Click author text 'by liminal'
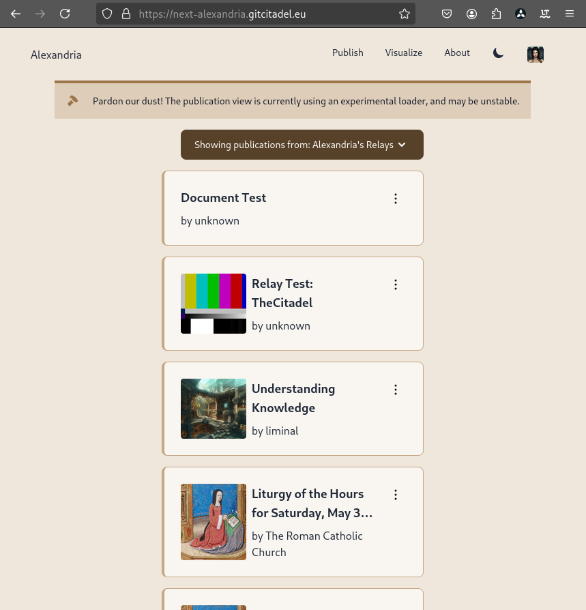 coord(276,431)
